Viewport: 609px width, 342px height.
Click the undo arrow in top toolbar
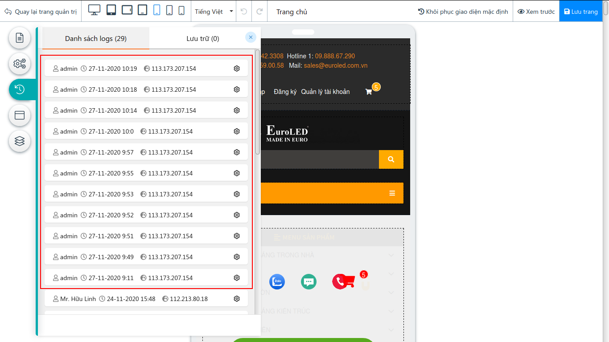(x=244, y=11)
